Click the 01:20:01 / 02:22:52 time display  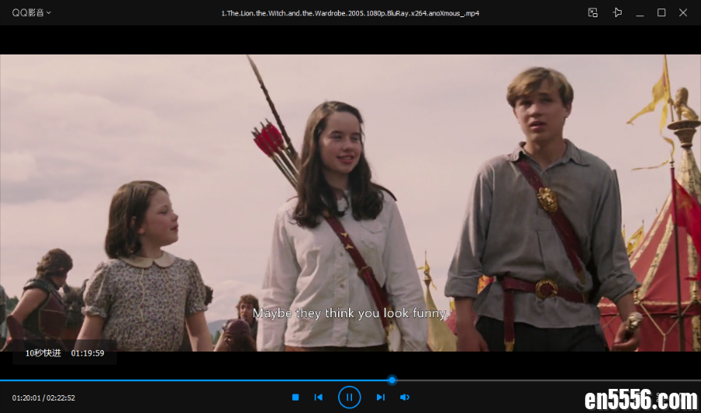[44, 397]
